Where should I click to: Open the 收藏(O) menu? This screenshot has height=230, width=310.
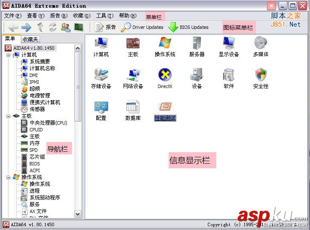coord(82,16)
